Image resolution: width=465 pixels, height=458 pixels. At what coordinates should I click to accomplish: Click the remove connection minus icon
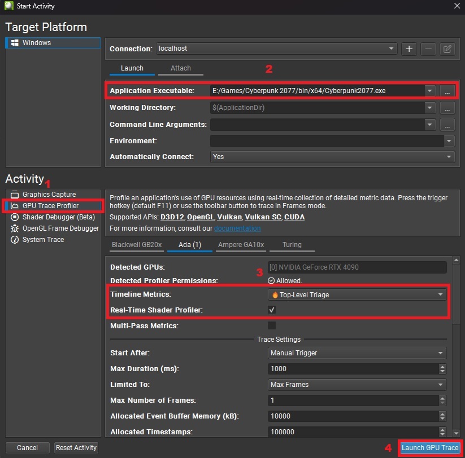coord(428,49)
